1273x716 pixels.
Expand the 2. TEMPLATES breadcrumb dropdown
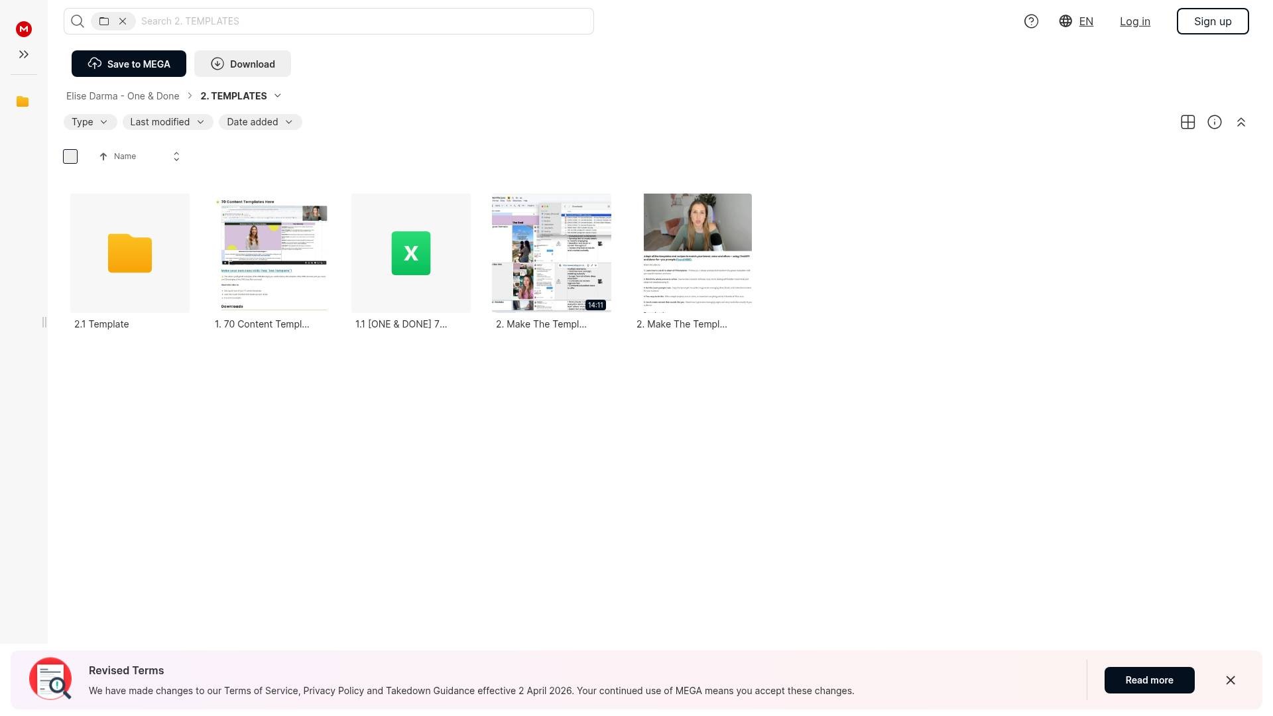(x=278, y=96)
